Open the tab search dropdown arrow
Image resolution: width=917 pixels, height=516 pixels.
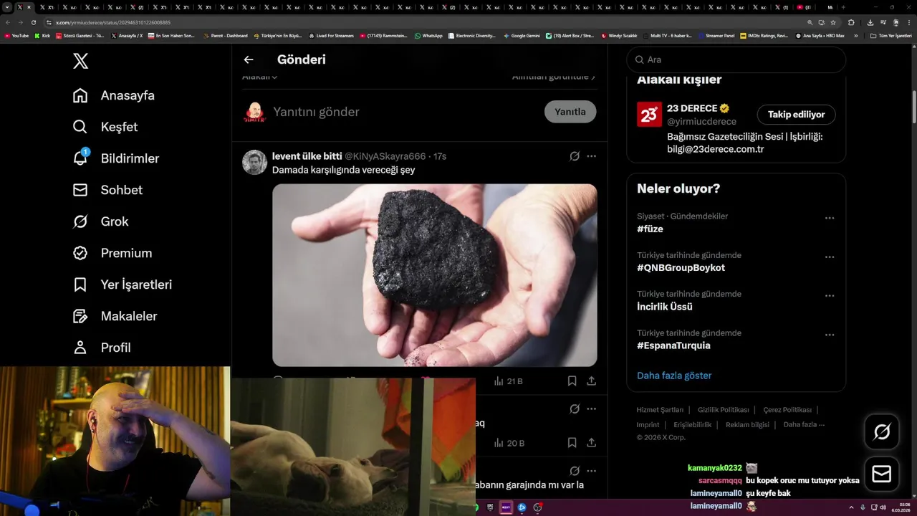tap(7, 7)
